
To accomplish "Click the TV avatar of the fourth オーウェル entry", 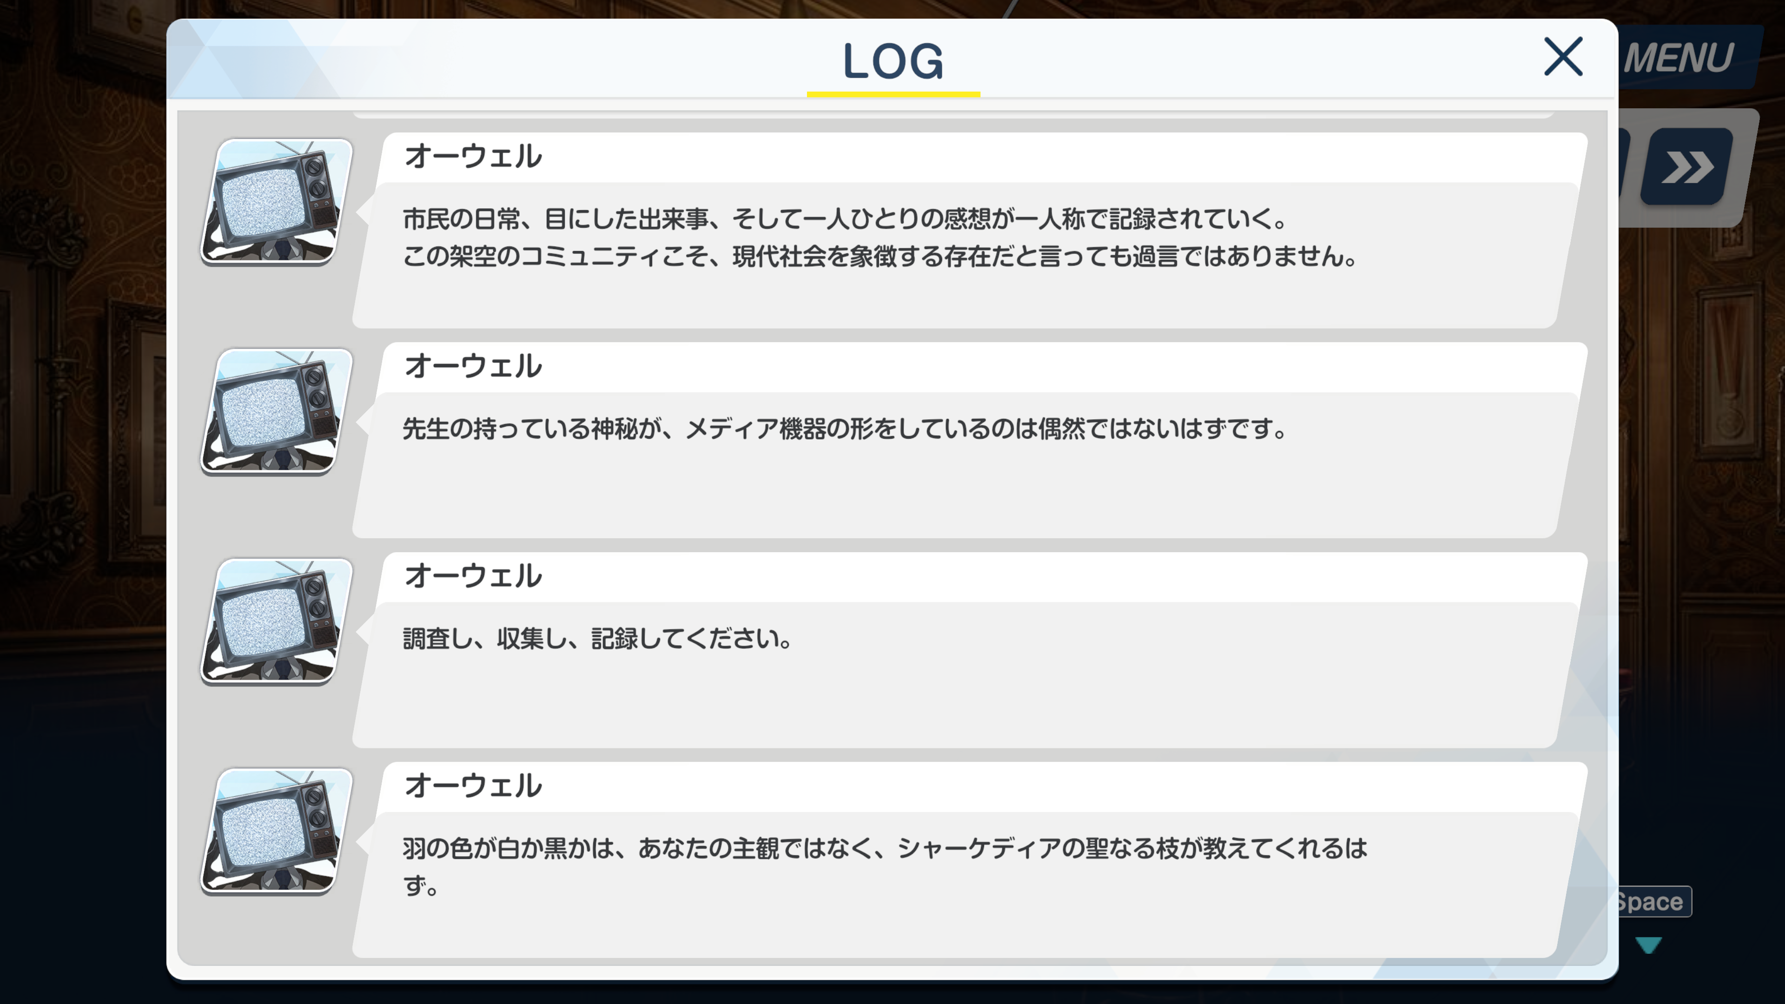I will (x=277, y=832).
